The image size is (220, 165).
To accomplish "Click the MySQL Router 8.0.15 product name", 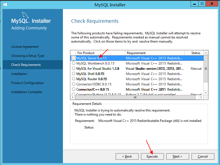I will pyautogui.click(x=92, y=79).
